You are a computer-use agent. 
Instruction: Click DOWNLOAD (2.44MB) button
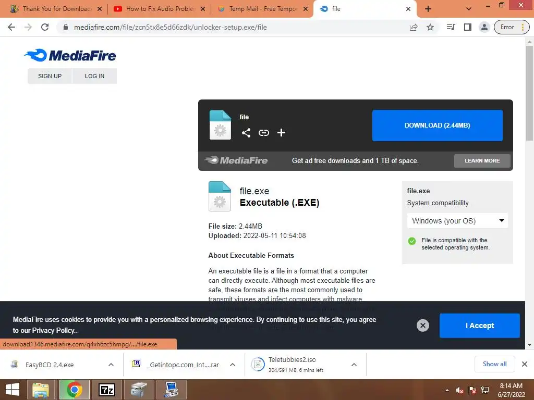(438, 126)
